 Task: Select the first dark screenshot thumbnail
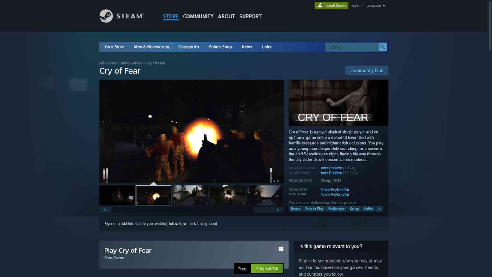117,195
